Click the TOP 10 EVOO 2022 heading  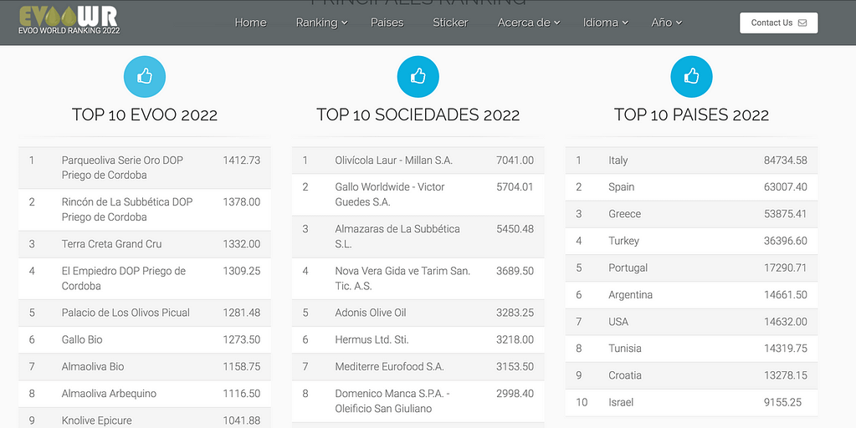click(145, 115)
